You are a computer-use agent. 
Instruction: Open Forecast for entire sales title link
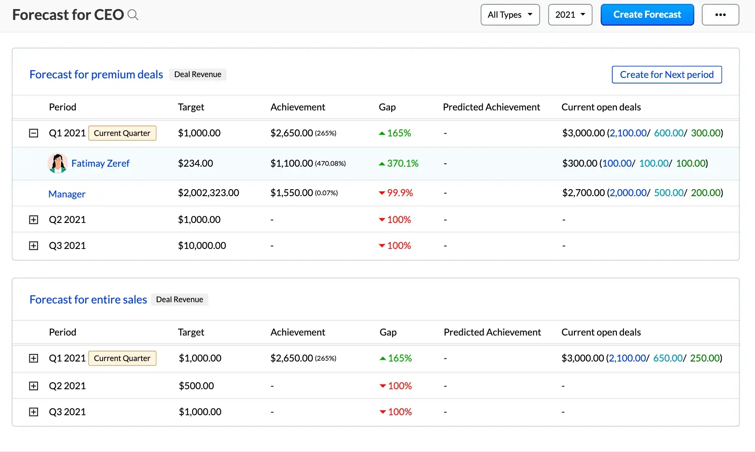(88, 300)
